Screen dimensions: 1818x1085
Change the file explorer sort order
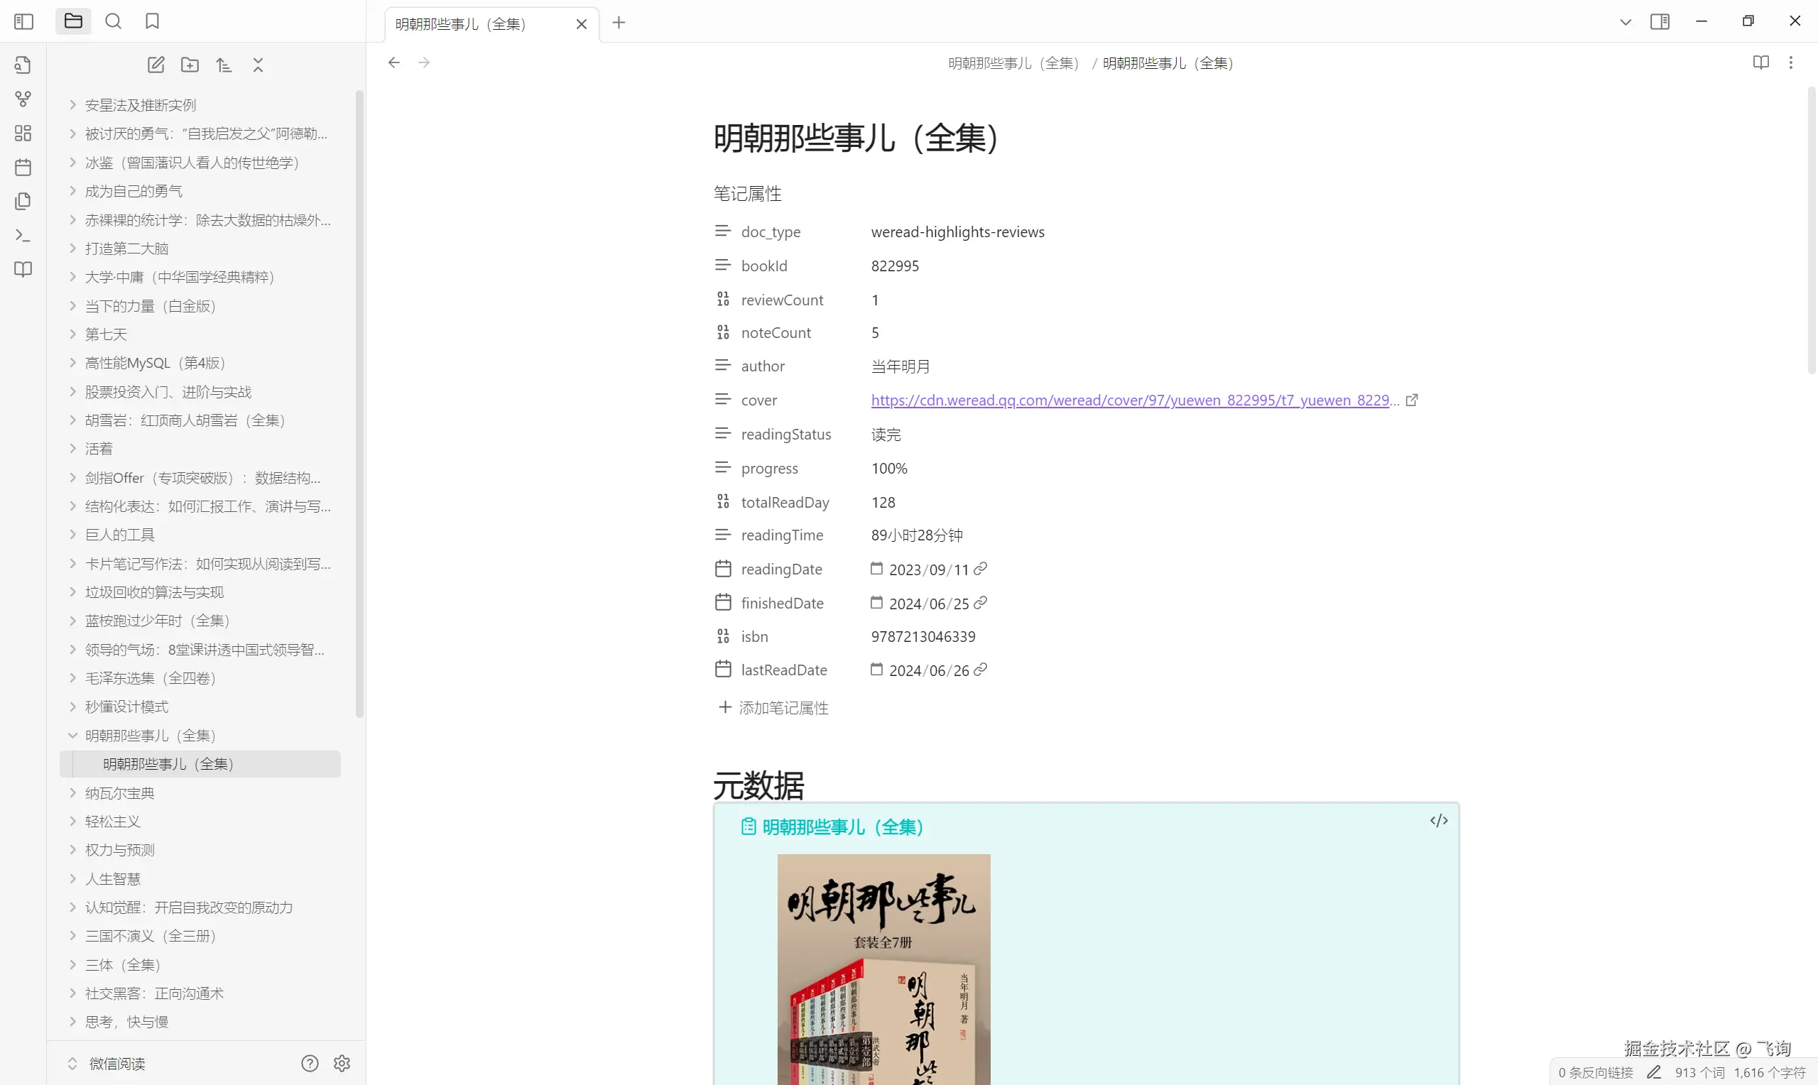[x=224, y=65]
